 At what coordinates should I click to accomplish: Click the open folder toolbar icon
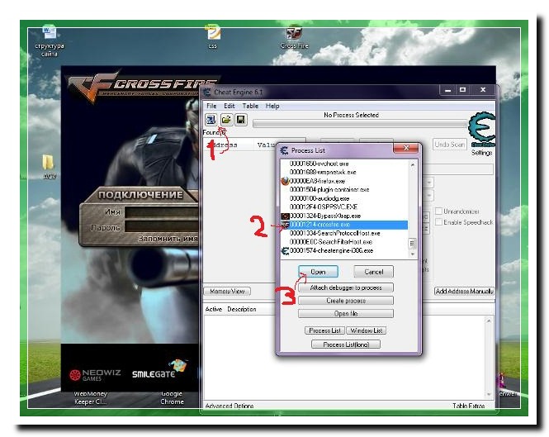click(226, 120)
